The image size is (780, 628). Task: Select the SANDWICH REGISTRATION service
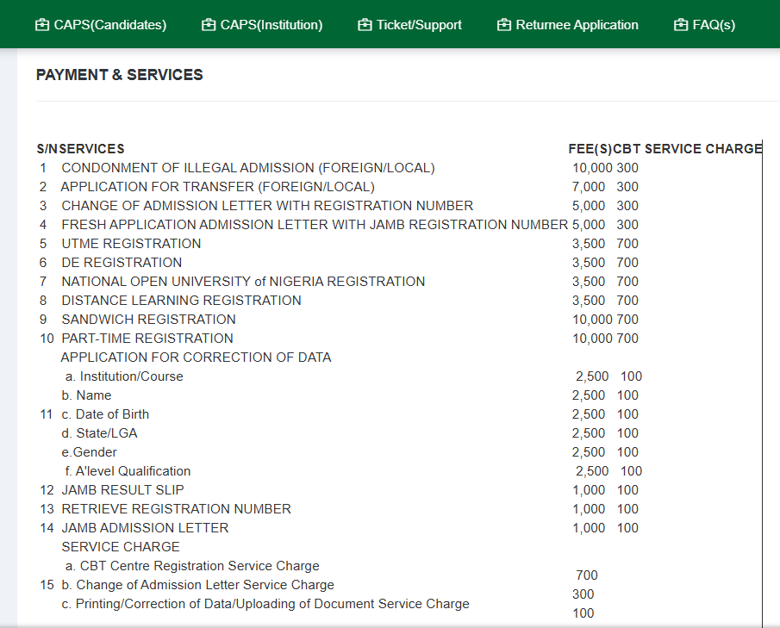coord(148,319)
